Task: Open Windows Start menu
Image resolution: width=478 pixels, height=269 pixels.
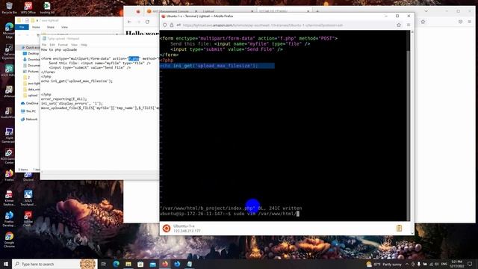Action: pyautogui.click(x=5, y=264)
